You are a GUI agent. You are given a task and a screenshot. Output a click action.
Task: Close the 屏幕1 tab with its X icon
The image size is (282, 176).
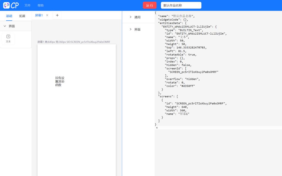click(47, 15)
